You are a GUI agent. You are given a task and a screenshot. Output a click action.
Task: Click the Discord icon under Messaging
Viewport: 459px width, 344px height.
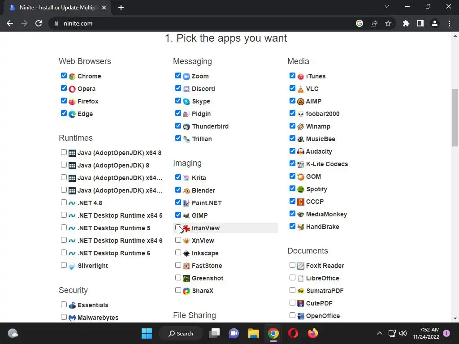(186, 89)
